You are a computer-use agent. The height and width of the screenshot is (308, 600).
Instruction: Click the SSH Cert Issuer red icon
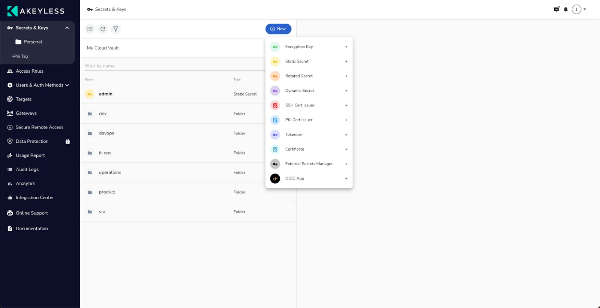tap(275, 105)
